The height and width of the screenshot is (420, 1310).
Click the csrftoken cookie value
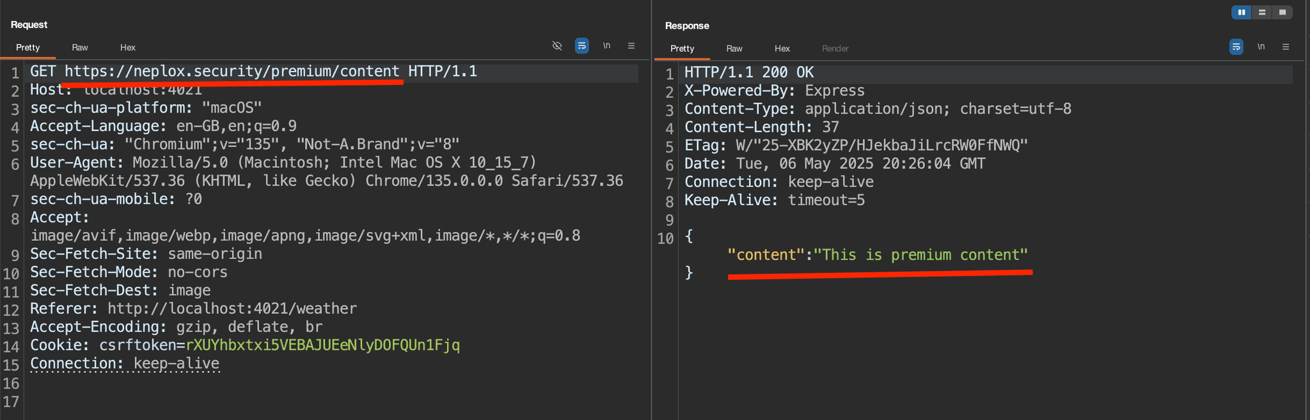click(x=322, y=345)
